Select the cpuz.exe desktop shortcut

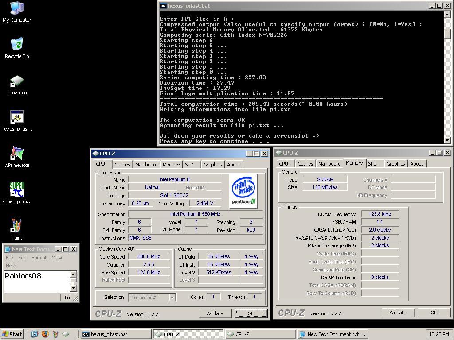click(x=17, y=85)
